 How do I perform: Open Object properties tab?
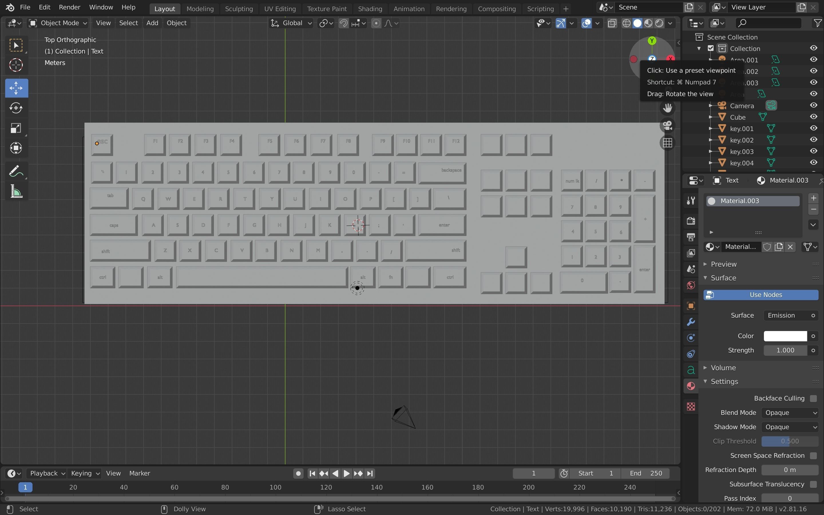(x=691, y=306)
